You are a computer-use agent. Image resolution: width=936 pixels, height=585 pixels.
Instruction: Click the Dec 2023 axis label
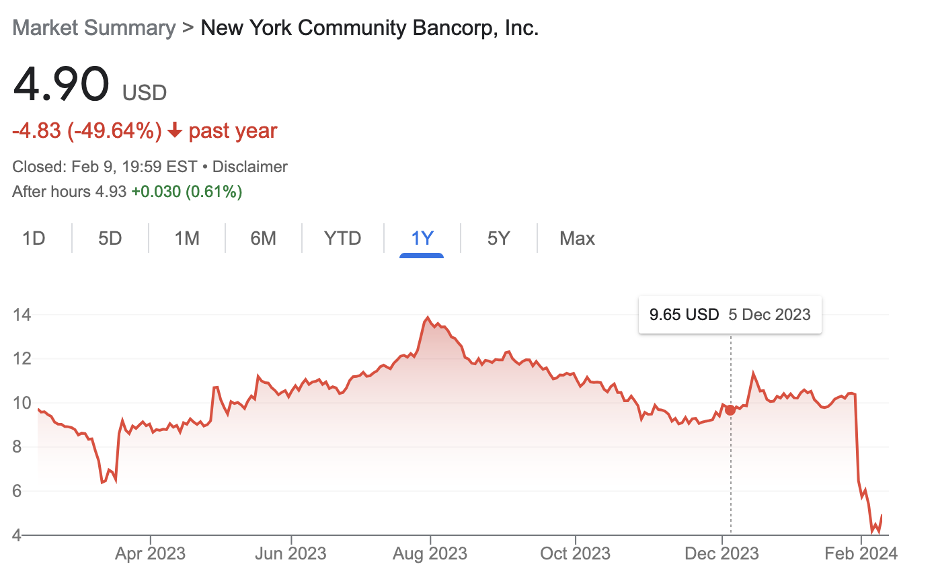point(721,553)
